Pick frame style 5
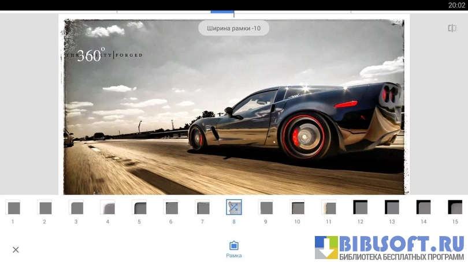 click(139, 207)
